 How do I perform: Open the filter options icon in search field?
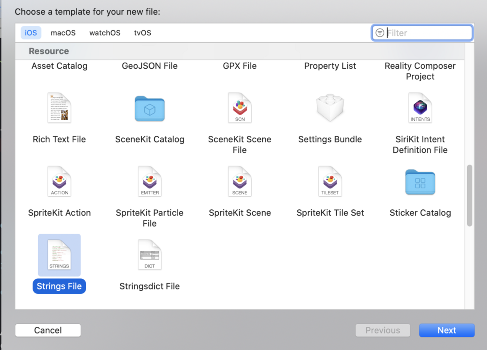pyautogui.click(x=379, y=33)
